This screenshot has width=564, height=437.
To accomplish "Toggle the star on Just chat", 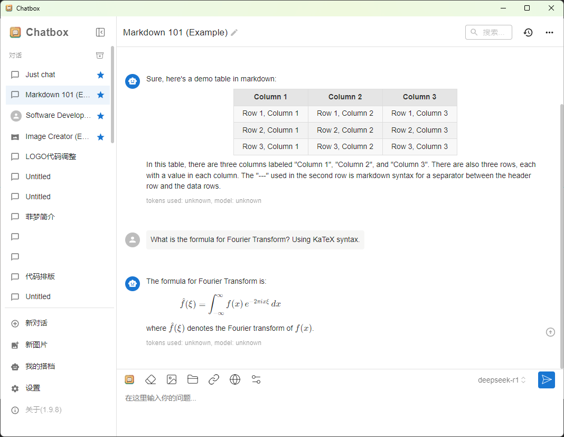I will [x=101, y=75].
